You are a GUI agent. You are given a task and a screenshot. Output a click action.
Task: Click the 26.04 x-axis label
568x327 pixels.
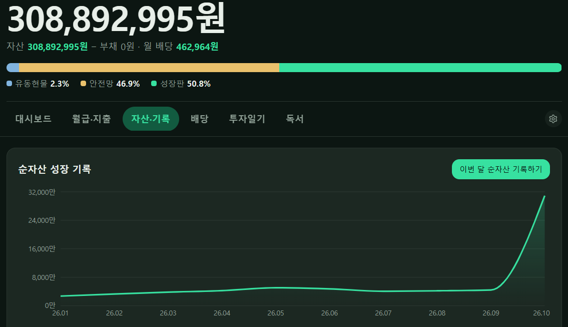tap(222, 313)
